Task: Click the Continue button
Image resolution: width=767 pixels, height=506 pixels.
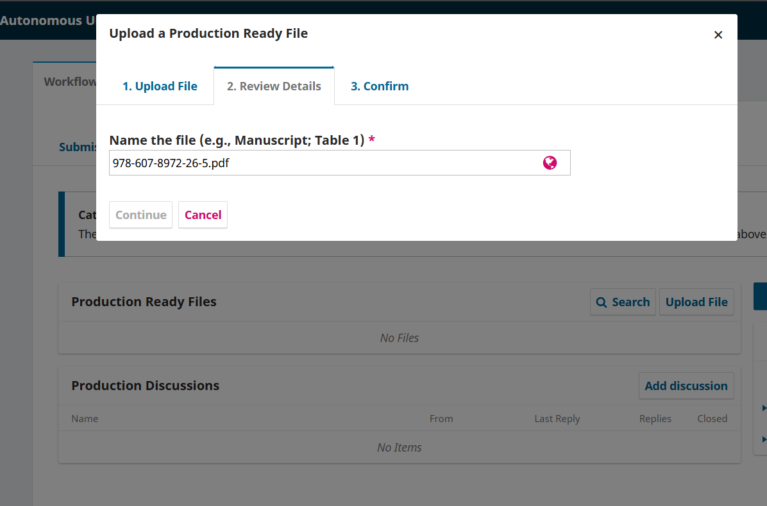Action: [141, 215]
